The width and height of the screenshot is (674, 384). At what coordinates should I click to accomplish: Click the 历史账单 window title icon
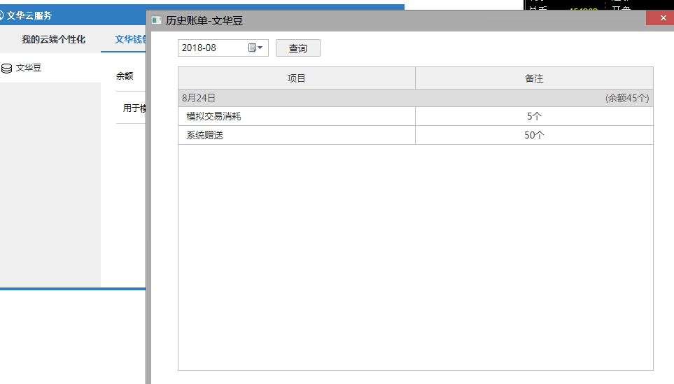coord(157,21)
